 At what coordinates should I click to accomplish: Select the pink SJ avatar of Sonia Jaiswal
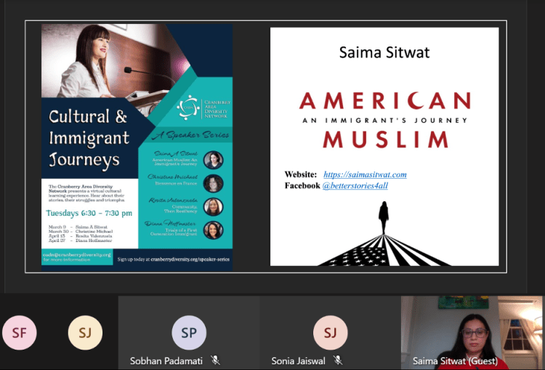coord(330,333)
